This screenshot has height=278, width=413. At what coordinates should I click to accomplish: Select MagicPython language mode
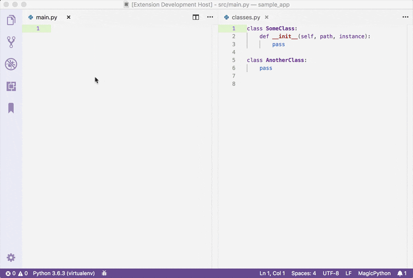click(x=374, y=273)
